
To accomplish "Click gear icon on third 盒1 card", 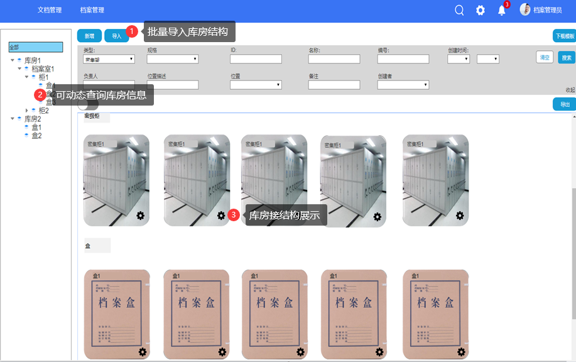I will pos(300,352).
